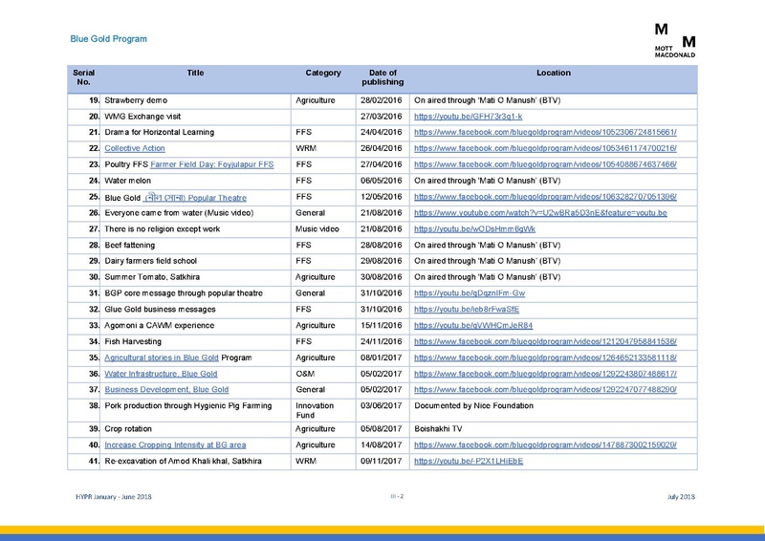Image resolution: width=765 pixels, height=541 pixels.
Task: Open the Facebook video link in the Poultry FFS row
Action: 545,164
